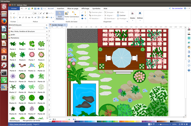Open the help icon in right sidebar
The height and width of the screenshot is (126, 191).
tap(189, 70)
